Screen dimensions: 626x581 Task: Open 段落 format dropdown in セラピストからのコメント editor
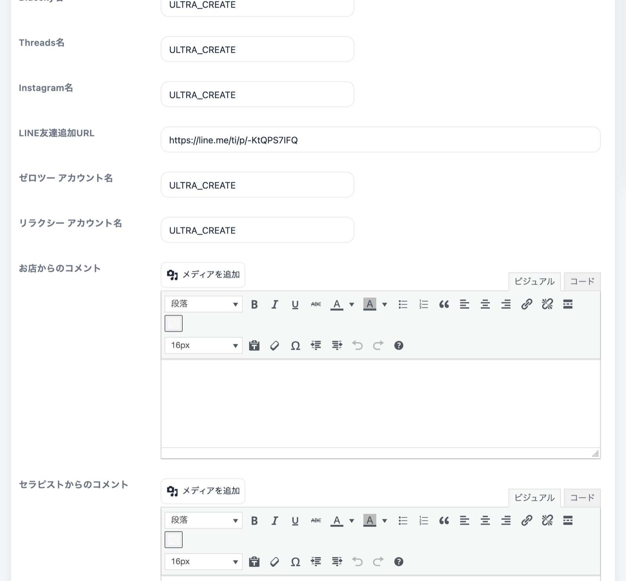(203, 520)
